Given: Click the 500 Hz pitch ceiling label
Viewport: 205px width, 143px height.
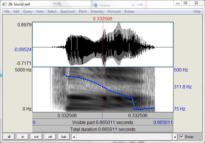Looking at the screenshot, I should (x=181, y=70).
